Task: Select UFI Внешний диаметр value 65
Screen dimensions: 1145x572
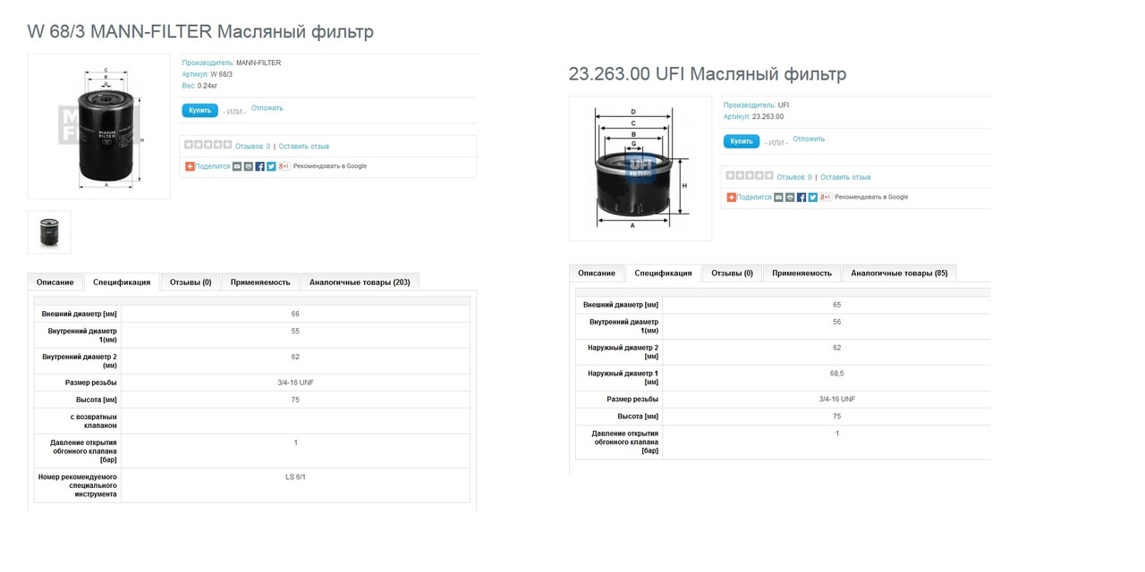Action: click(x=837, y=306)
